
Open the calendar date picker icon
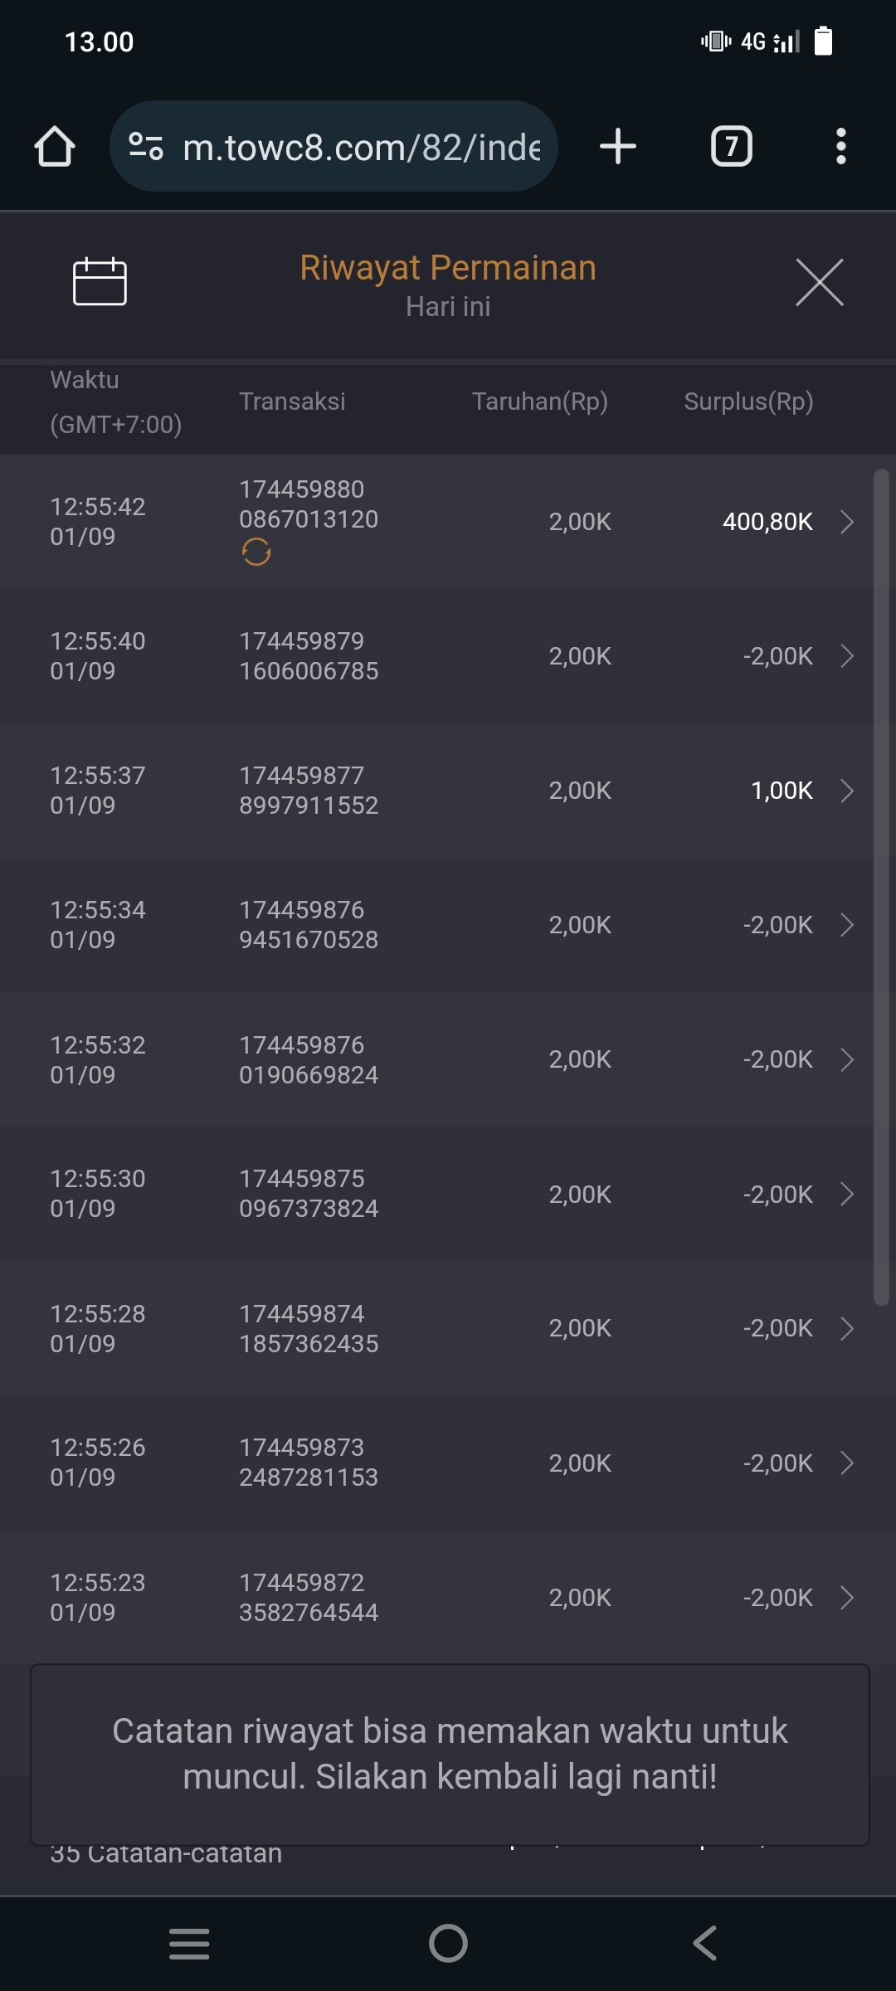tap(100, 282)
